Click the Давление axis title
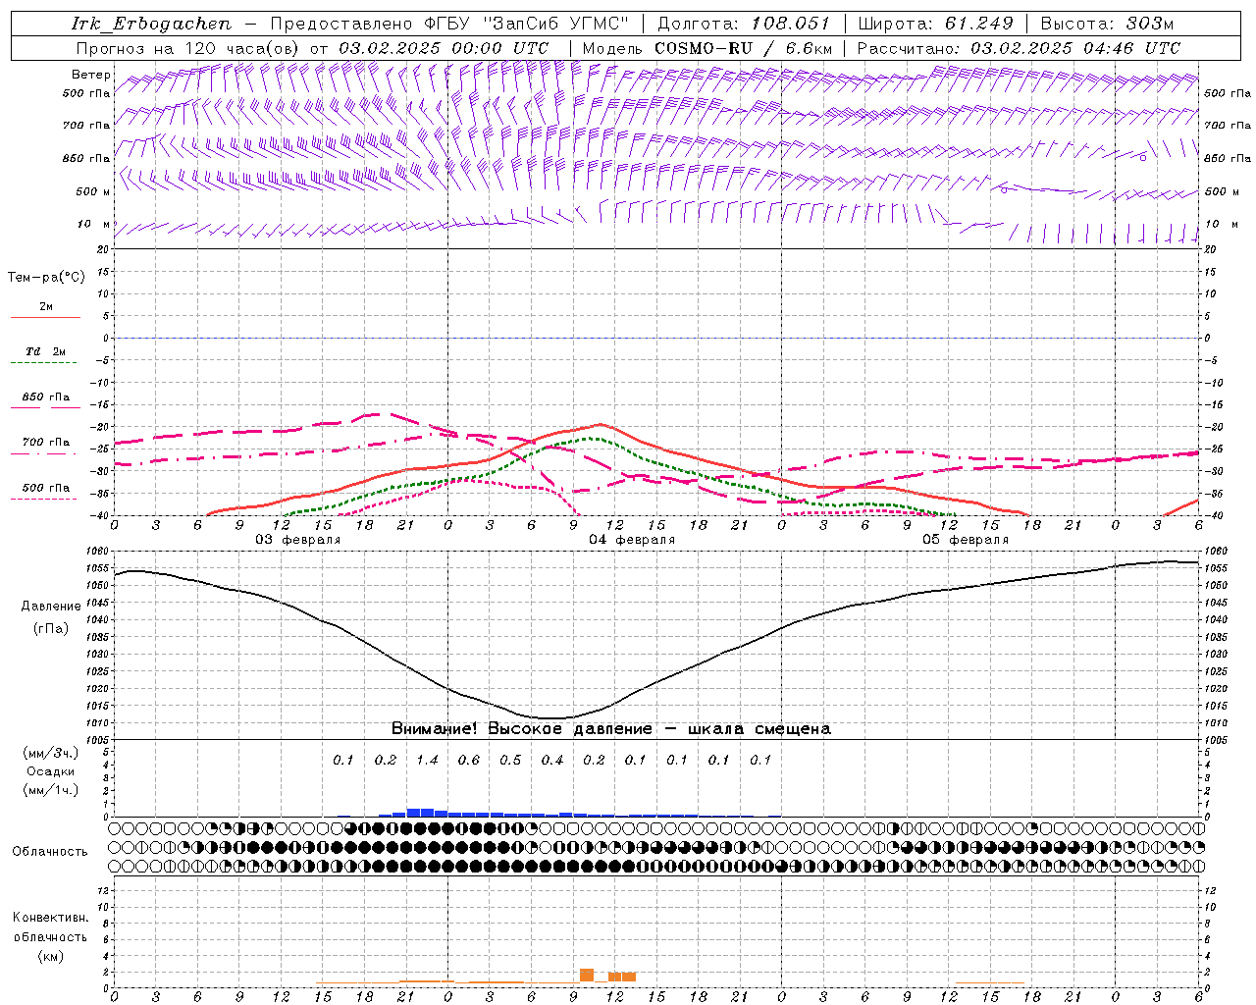 51,607
